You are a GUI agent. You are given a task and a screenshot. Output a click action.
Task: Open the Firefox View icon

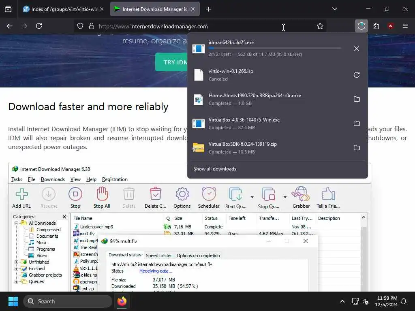(x=8, y=9)
